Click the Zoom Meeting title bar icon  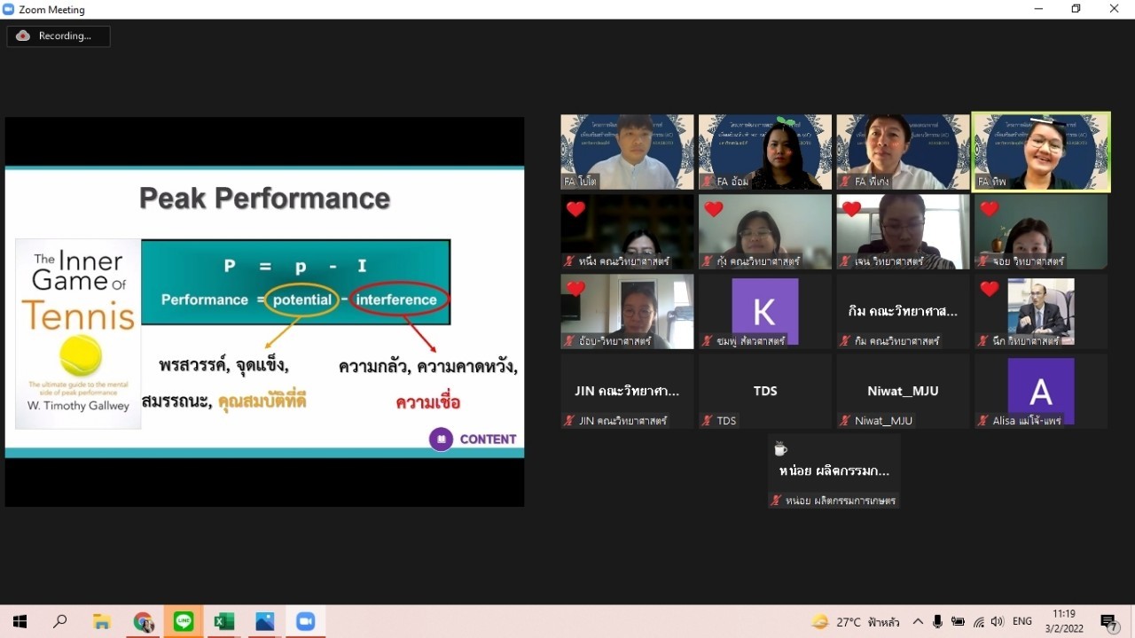(9, 10)
